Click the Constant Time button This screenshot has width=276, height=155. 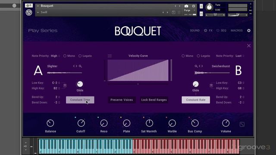pyautogui.click(x=80, y=100)
